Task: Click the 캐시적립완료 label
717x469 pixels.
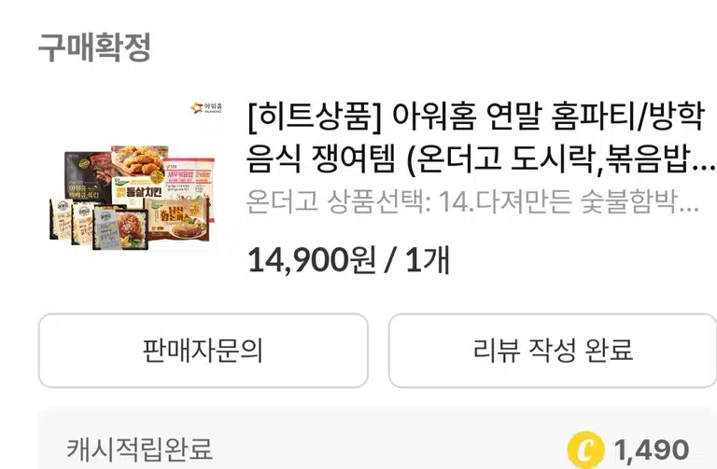Action: (139, 449)
